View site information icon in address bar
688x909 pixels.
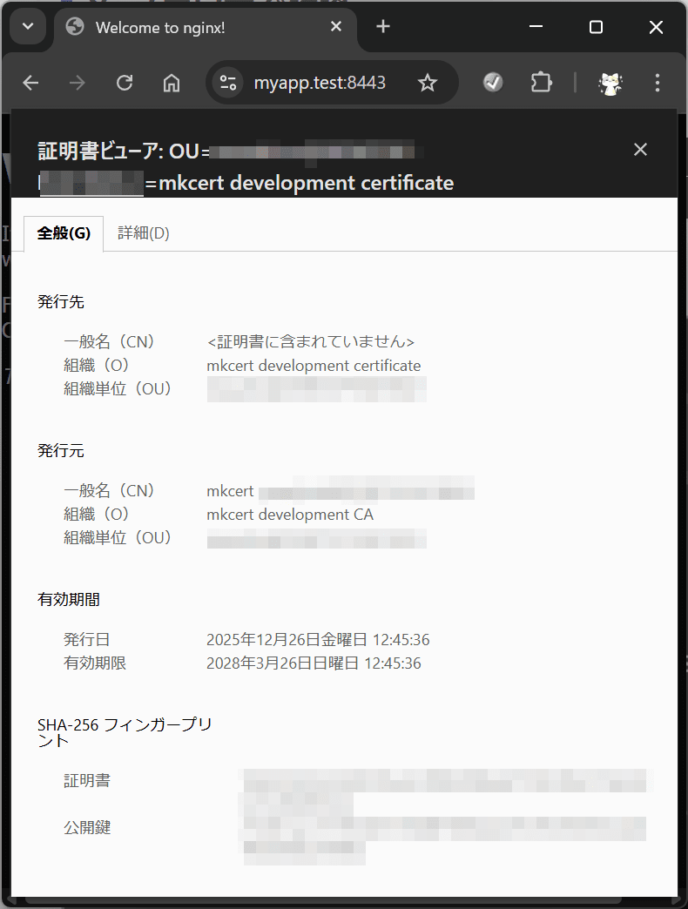coord(228,83)
